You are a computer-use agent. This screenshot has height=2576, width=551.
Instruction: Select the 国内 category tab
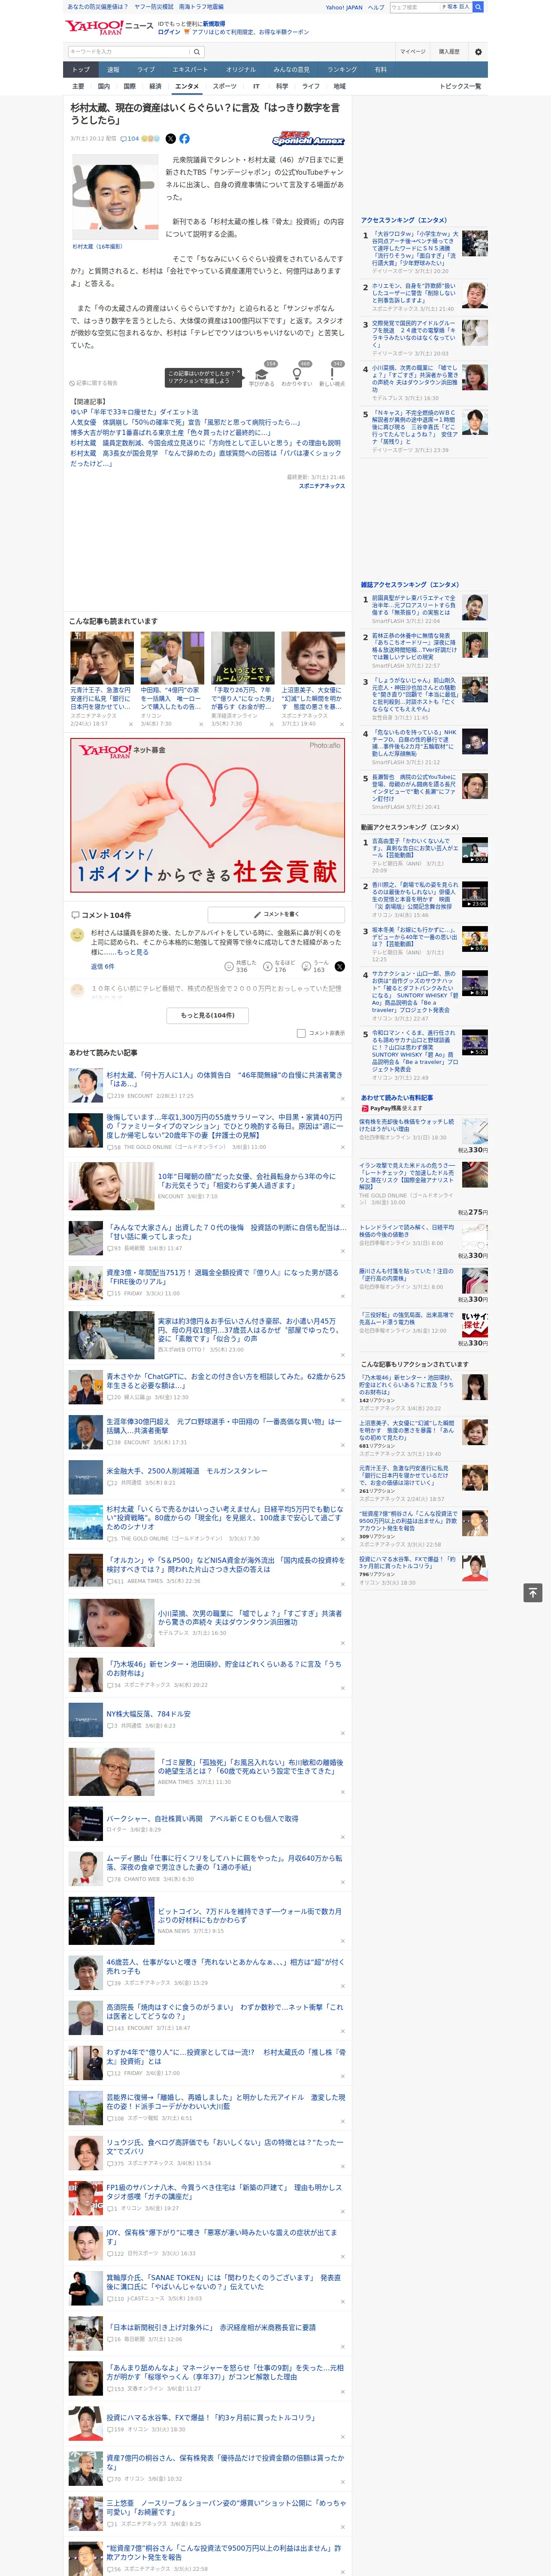[104, 86]
